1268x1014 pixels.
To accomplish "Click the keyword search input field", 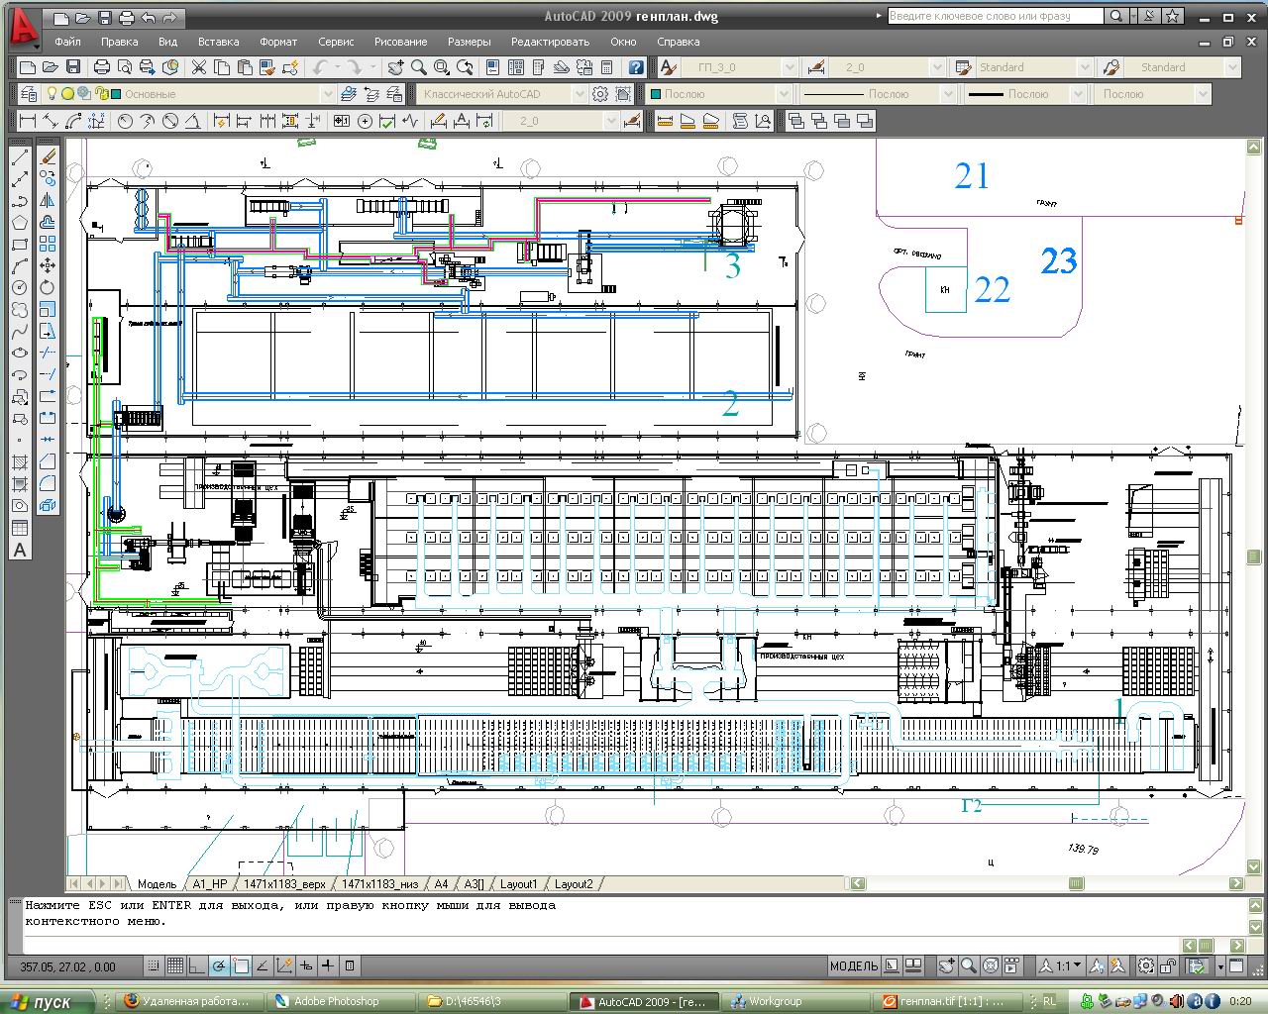I will point(995,16).
